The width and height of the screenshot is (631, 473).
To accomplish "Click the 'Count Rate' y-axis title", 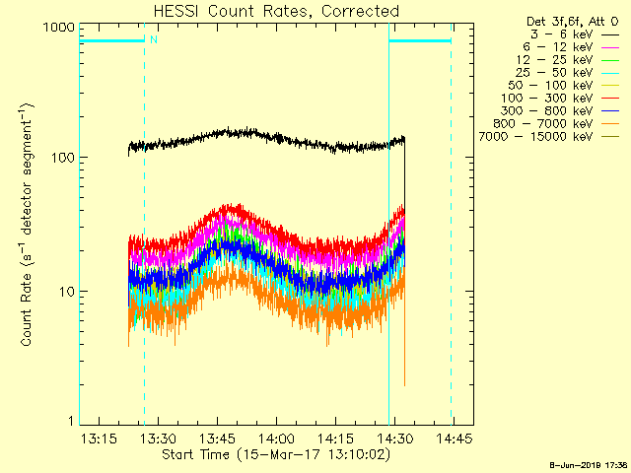I will [x=27, y=224].
